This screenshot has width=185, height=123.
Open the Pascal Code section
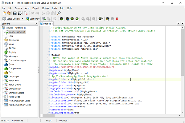coord(14,97)
